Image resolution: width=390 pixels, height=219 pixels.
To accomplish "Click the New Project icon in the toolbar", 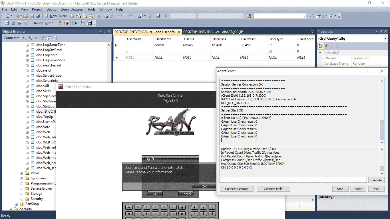I will tap(7, 16).
